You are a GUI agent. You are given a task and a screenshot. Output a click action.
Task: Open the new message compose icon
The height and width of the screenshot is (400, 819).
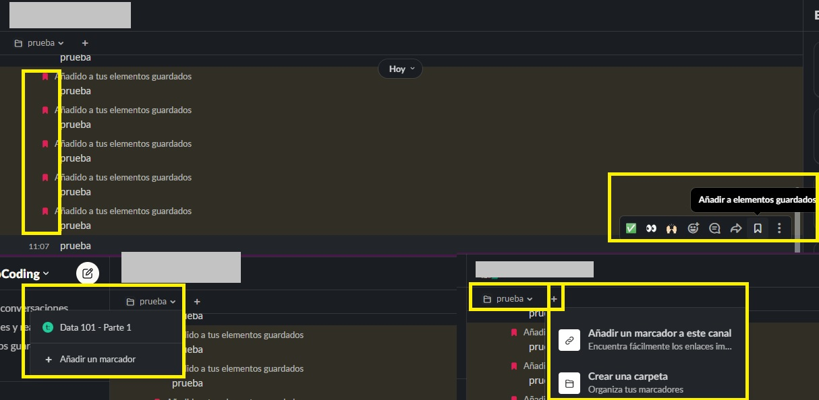87,273
